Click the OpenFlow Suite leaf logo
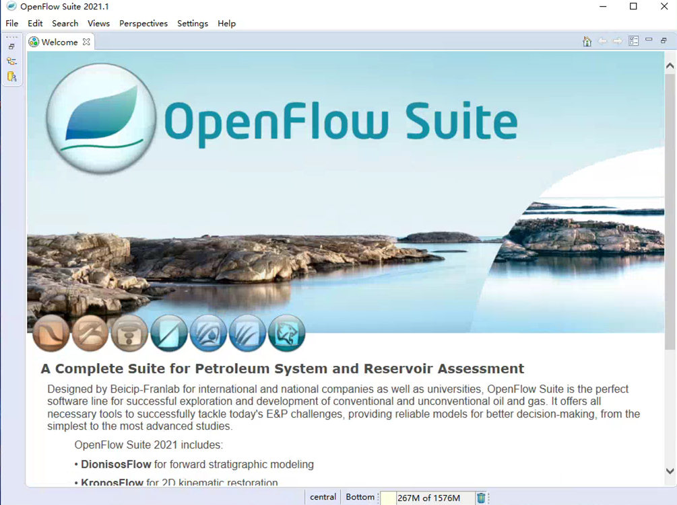Image resolution: width=677 pixels, height=505 pixels. (102, 118)
